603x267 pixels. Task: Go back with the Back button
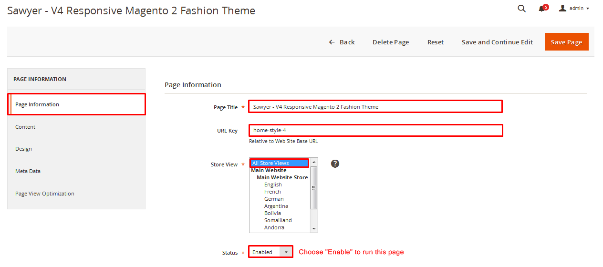click(342, 42)
